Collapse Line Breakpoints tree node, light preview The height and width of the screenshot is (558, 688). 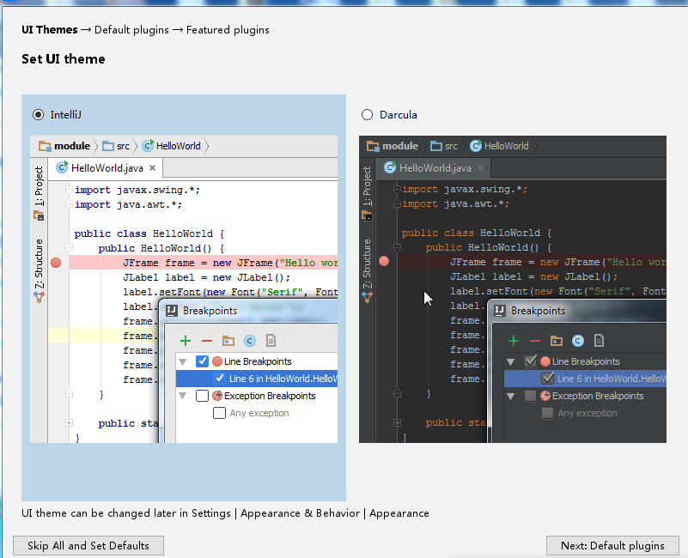click(x=183, y=362)
